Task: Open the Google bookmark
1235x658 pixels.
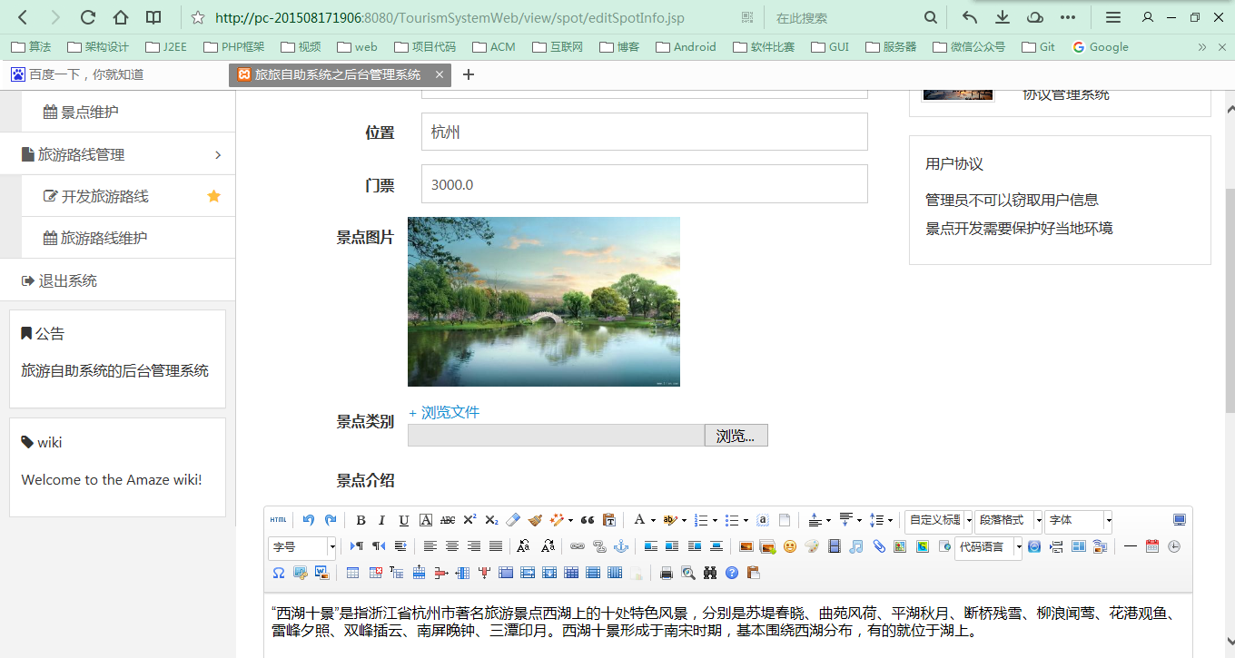Action: [x=1101, y=47]
